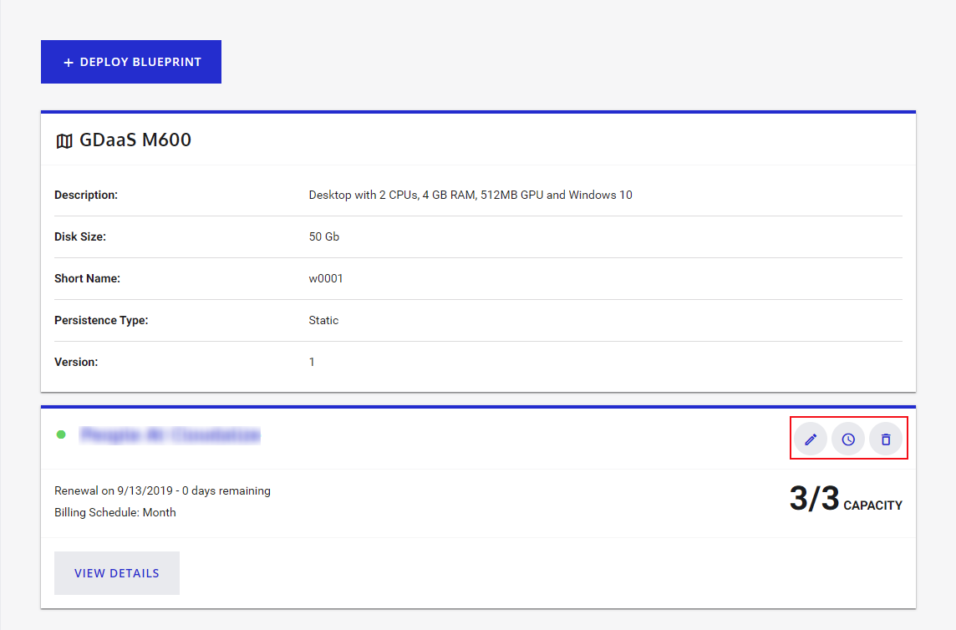Click the Persistence Type: label
Viewport: 956px width, 630px height.
[101, 320]
